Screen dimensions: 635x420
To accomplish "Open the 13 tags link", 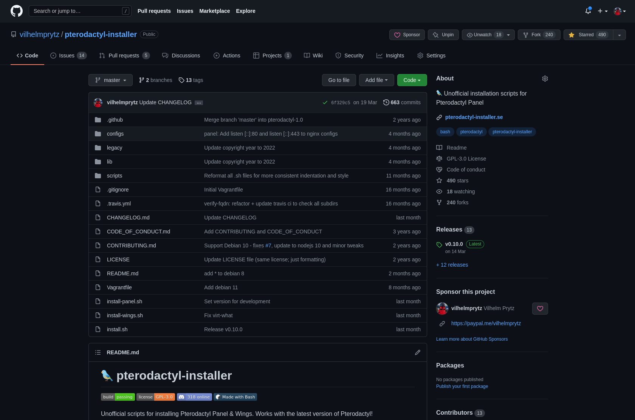I will click(x=191, y=80).
